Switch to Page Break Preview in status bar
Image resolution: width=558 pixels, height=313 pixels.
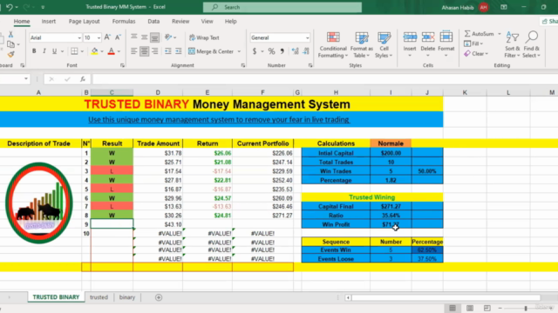[x=487, y=308]
